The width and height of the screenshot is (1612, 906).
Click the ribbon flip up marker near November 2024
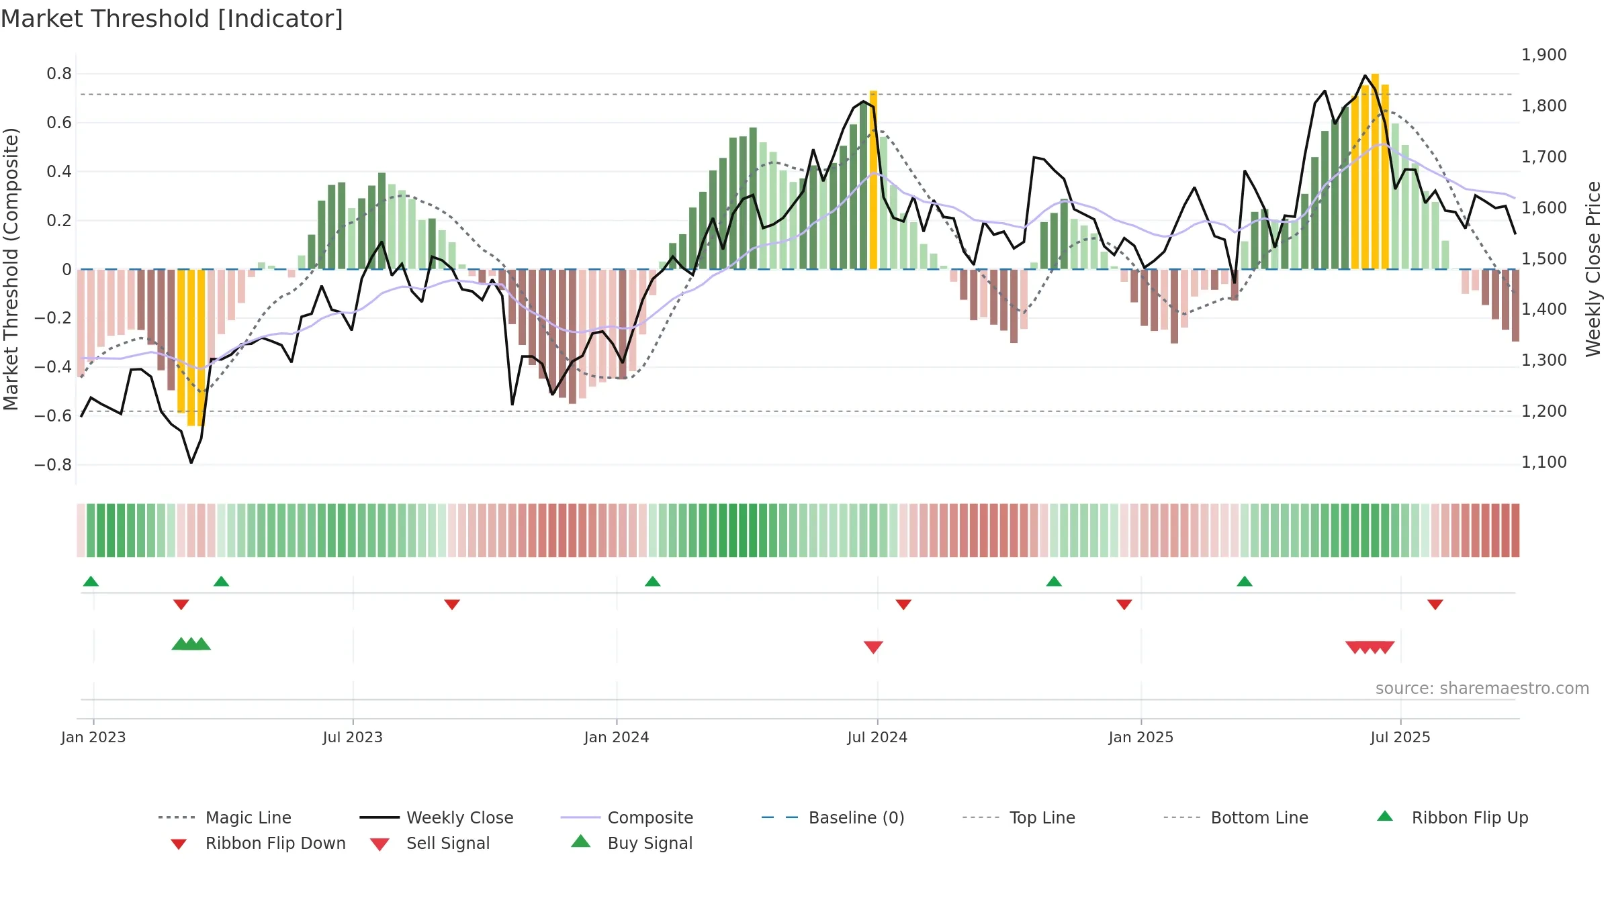[1054, 581]
